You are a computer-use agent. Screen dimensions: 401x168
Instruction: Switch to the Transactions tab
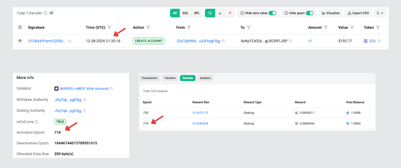click(x=149, y=78)
